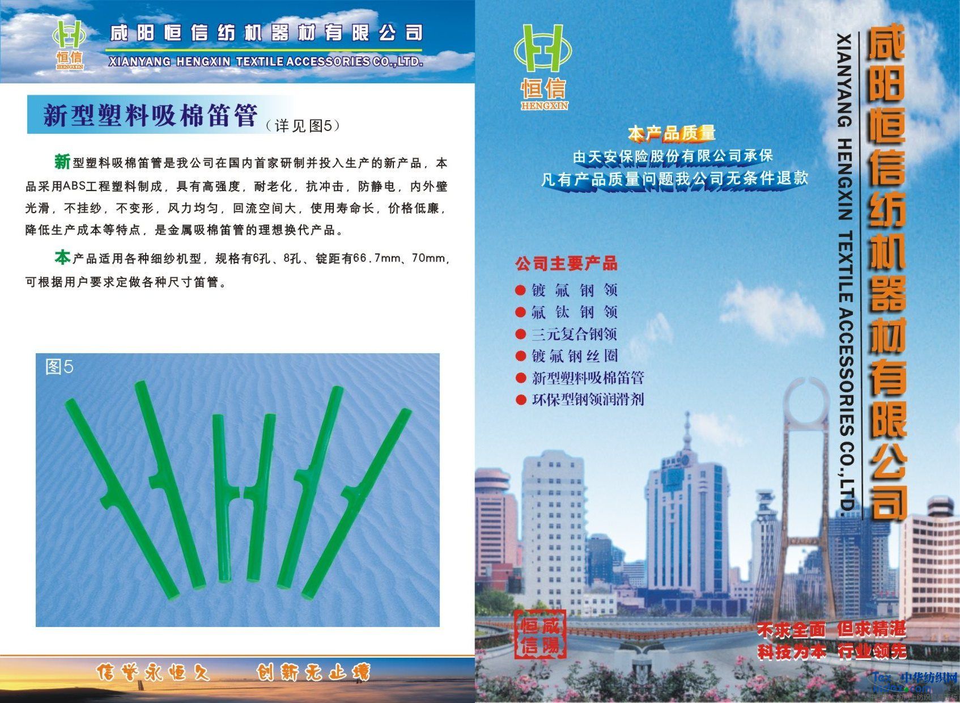This screenshot has height=703, width=960.
Task: Select the 新型塑料吸棉笛管 product list entry
Action: (x=588, y=378)
